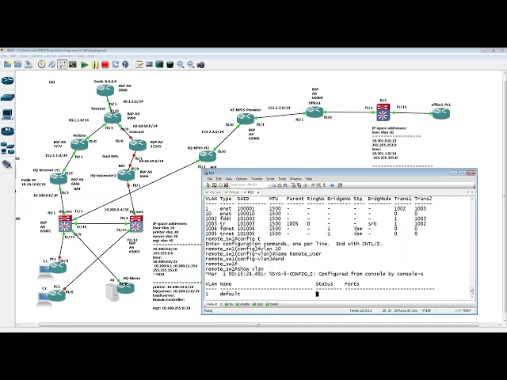
Task: Click the show interface labels icon
Action: click(x=51, y=65)
